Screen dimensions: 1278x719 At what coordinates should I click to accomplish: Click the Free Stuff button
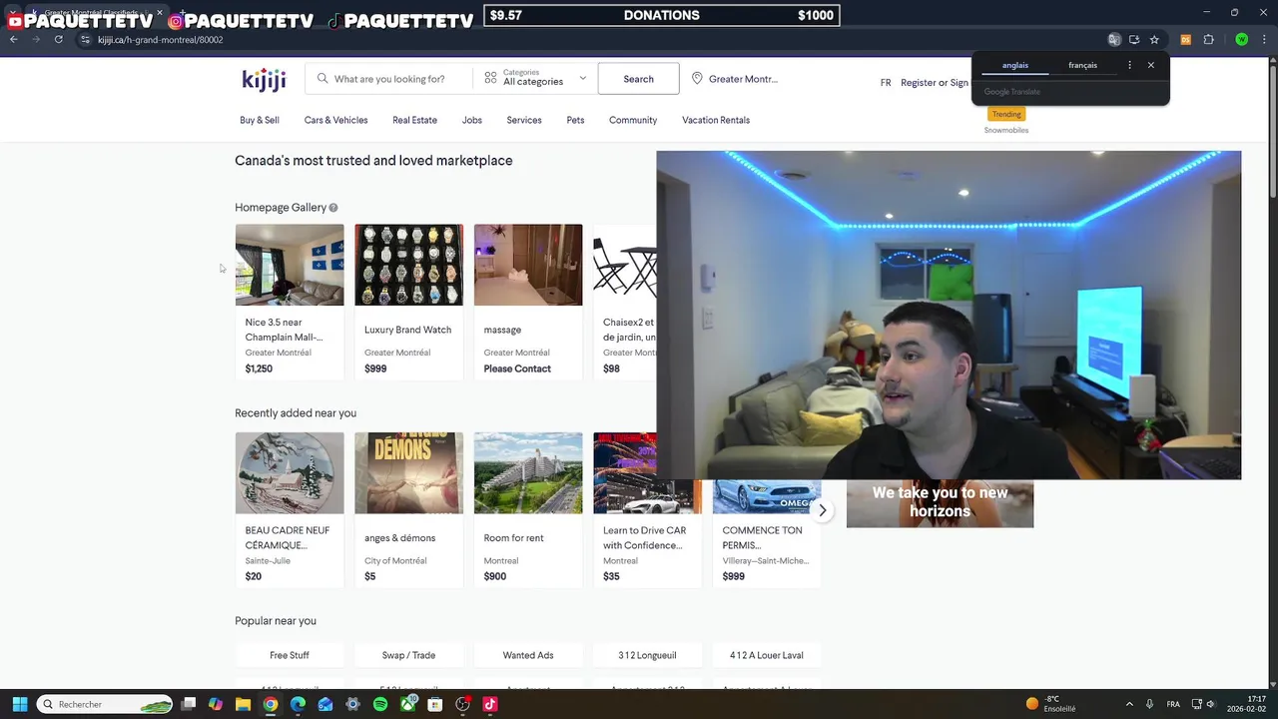290,655
